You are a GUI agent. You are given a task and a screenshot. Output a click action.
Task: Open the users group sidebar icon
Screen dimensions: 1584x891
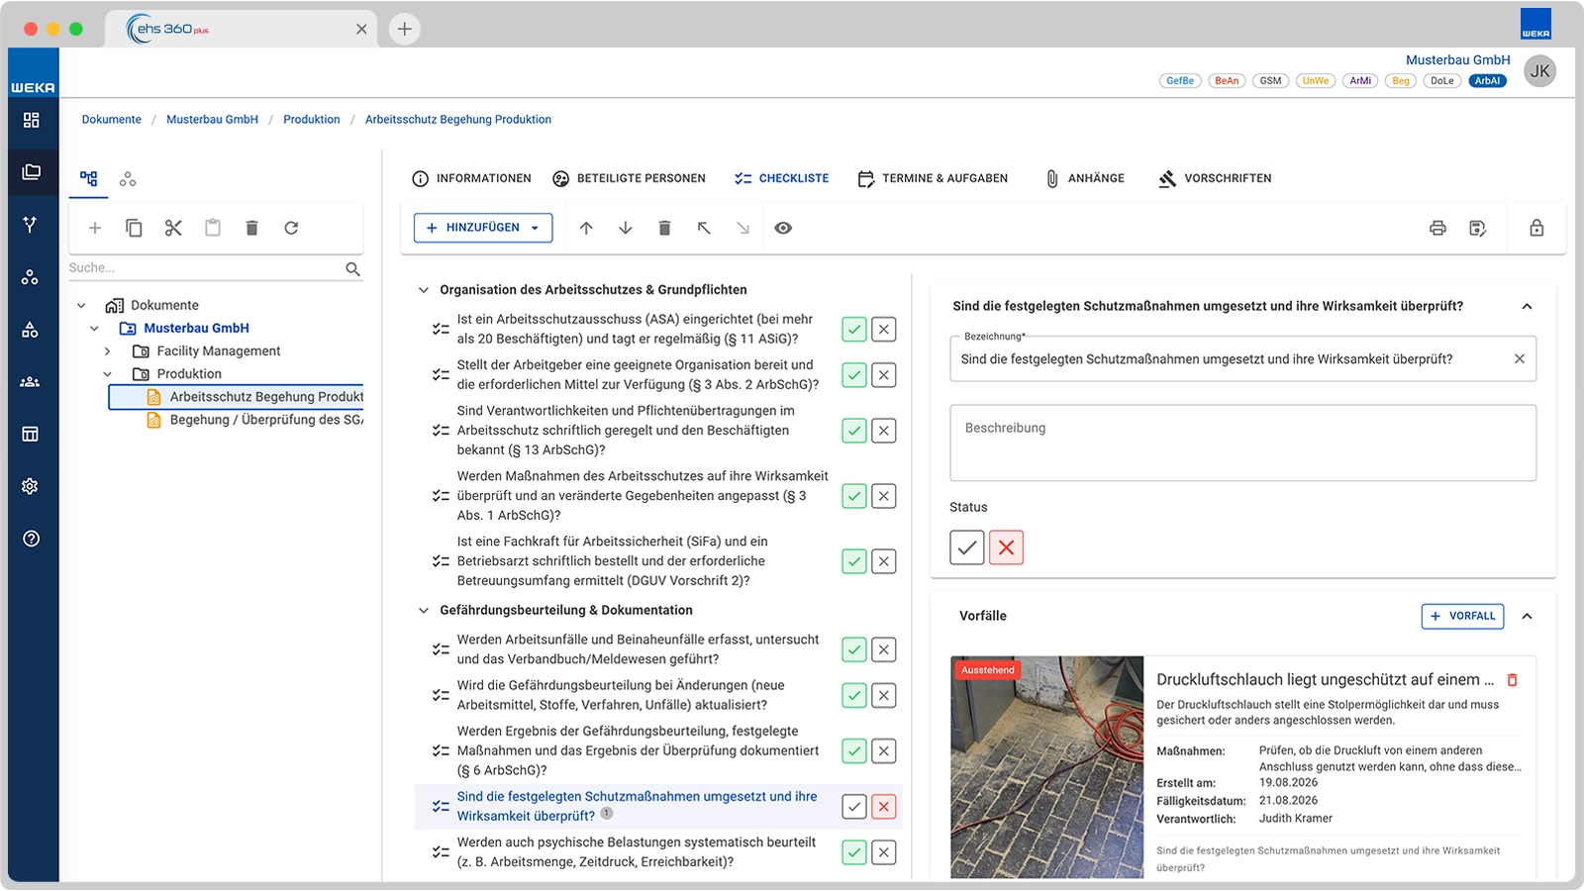click(31, 381)
